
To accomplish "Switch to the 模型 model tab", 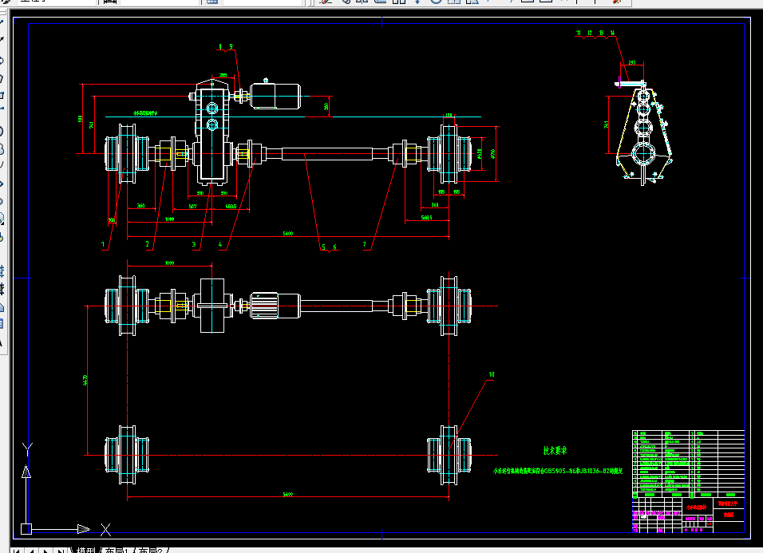I will [x=85, y=550].
